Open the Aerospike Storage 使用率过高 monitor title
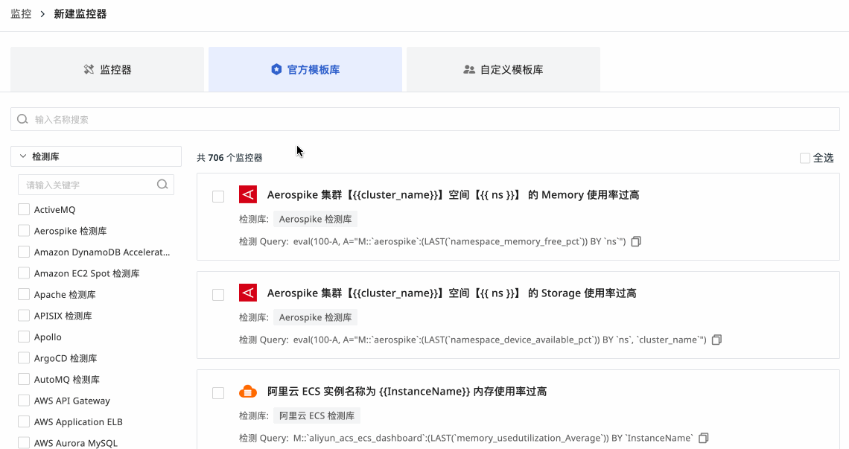849x449 pixels. (x=451, y=293)
